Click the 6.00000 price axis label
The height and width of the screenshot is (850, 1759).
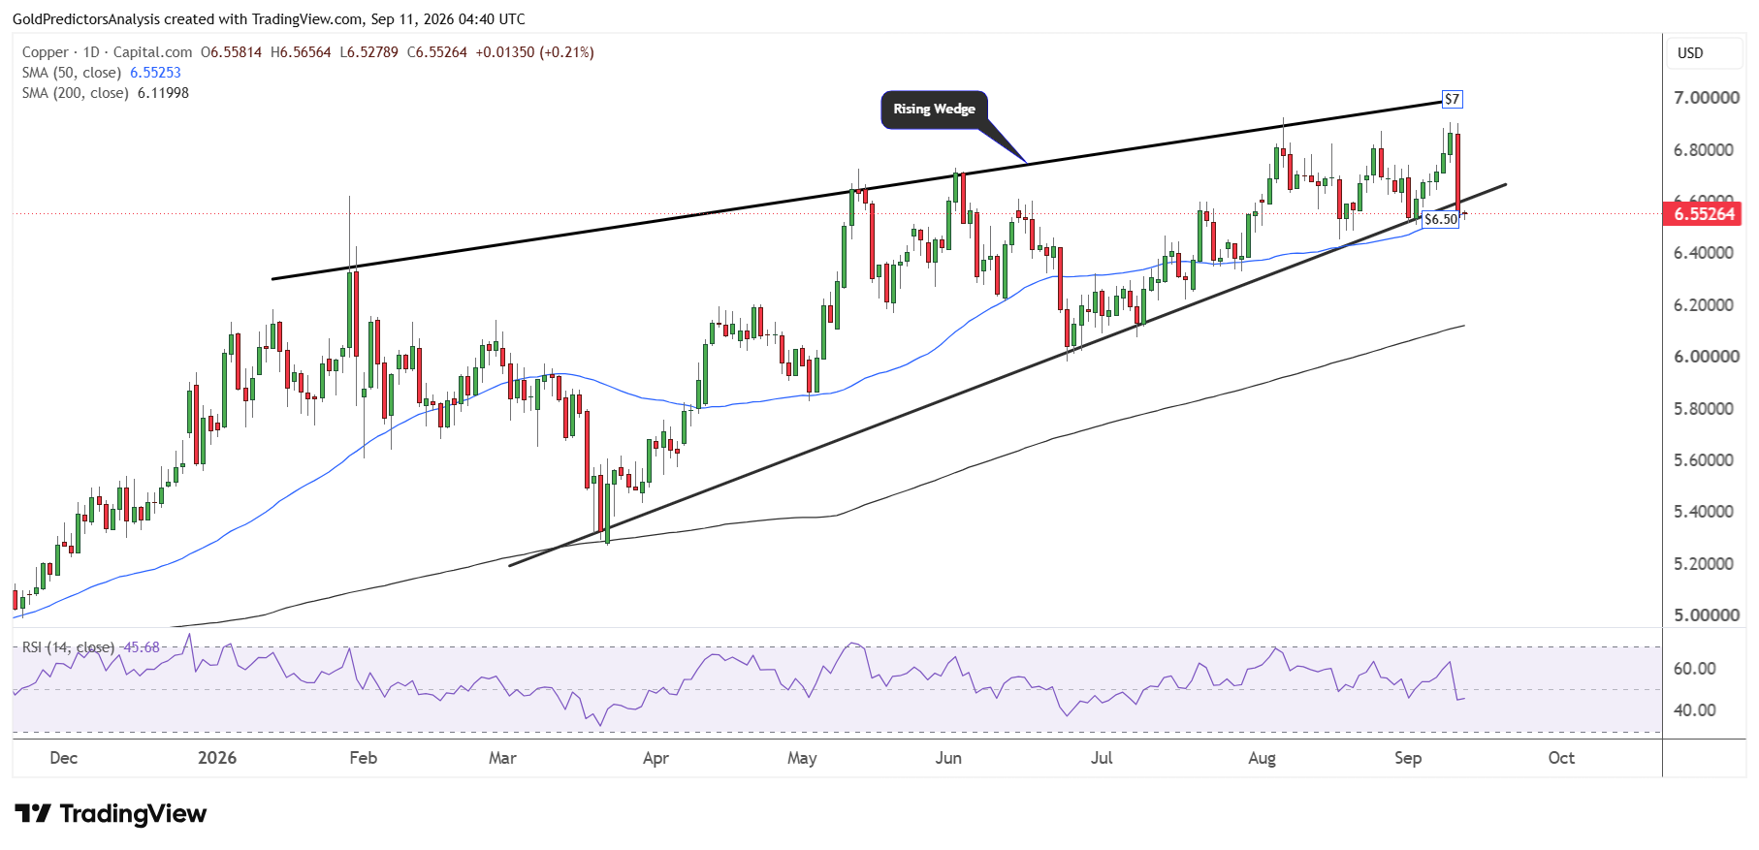pos(1706,357)
